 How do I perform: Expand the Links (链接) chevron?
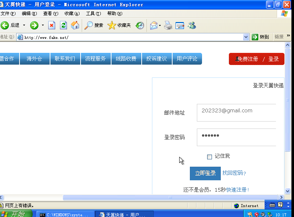[x=288, y=36]
